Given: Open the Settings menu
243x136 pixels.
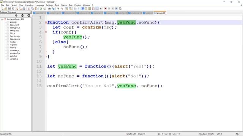Looking at the screenshot, I should click(x=49, y=5).
